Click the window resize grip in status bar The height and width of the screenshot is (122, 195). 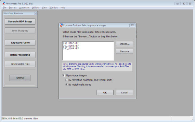192,119
